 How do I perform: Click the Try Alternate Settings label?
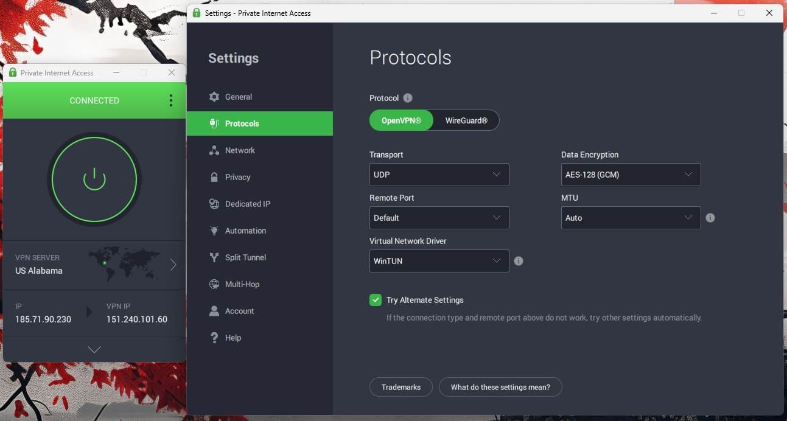(425, 300)
